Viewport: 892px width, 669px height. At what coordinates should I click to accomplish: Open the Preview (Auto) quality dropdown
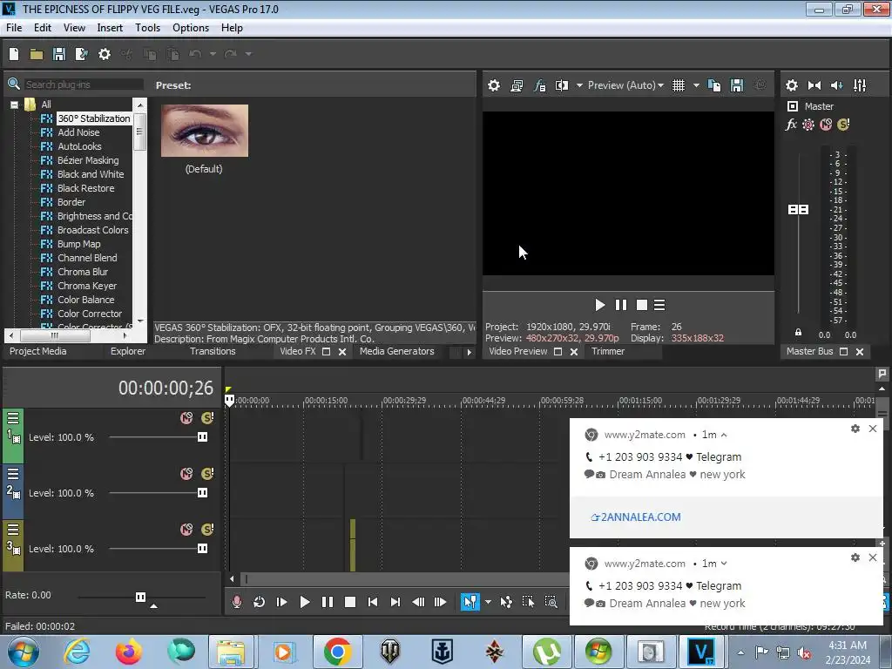(625, 85)
